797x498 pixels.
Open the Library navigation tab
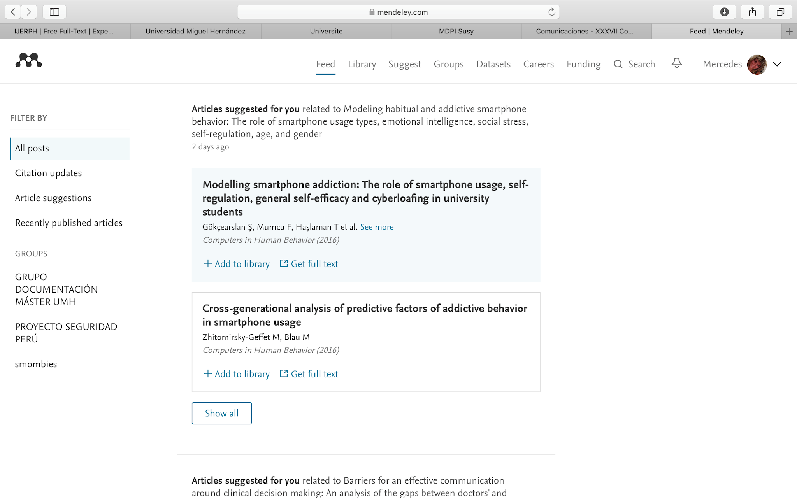362,64
